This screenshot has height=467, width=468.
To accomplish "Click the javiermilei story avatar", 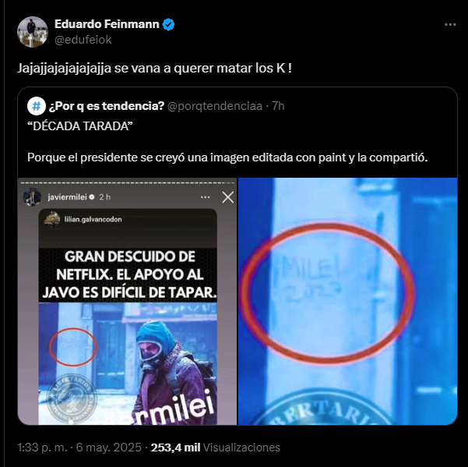I will click(x=32, y=197).
